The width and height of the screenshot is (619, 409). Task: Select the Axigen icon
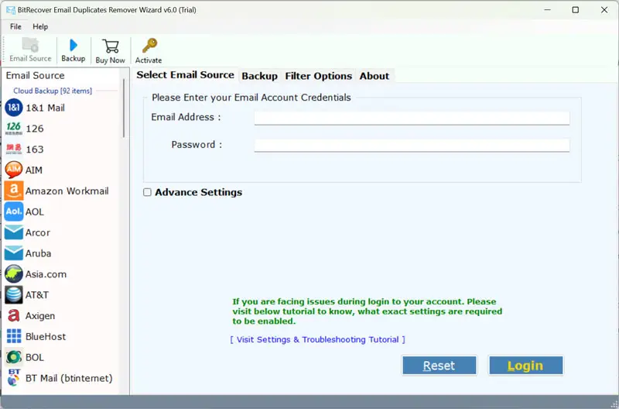coord(14,316)
